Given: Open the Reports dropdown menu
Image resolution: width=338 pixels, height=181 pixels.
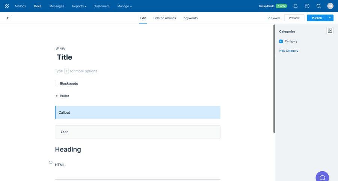Looking at the screenshot, I should (79, 6).
